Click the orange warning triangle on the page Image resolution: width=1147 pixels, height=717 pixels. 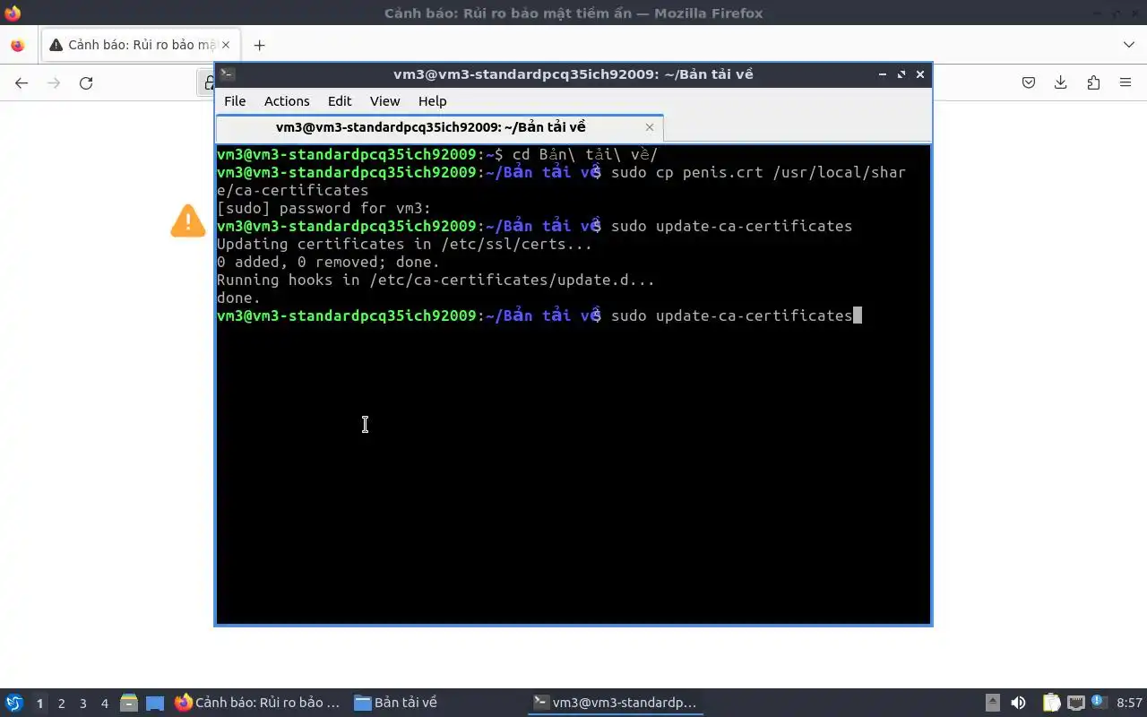click(x=188, y=220)
